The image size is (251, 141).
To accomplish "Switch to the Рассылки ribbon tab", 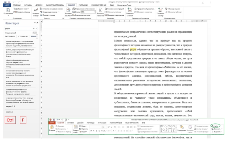I will click(83, 5).
